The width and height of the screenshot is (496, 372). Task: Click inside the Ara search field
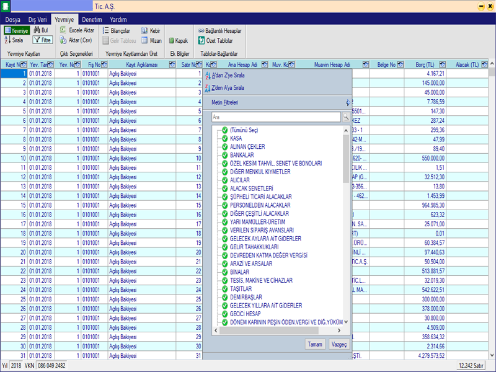[x=276, y=117]
